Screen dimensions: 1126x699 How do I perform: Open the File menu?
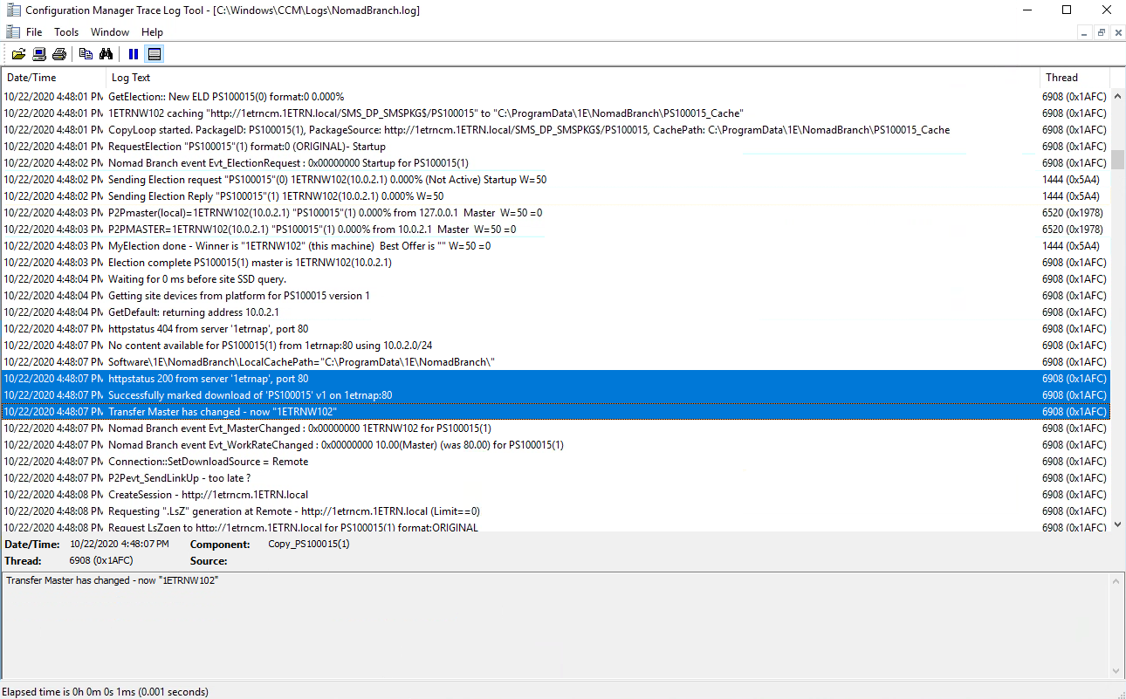point(34,32)
